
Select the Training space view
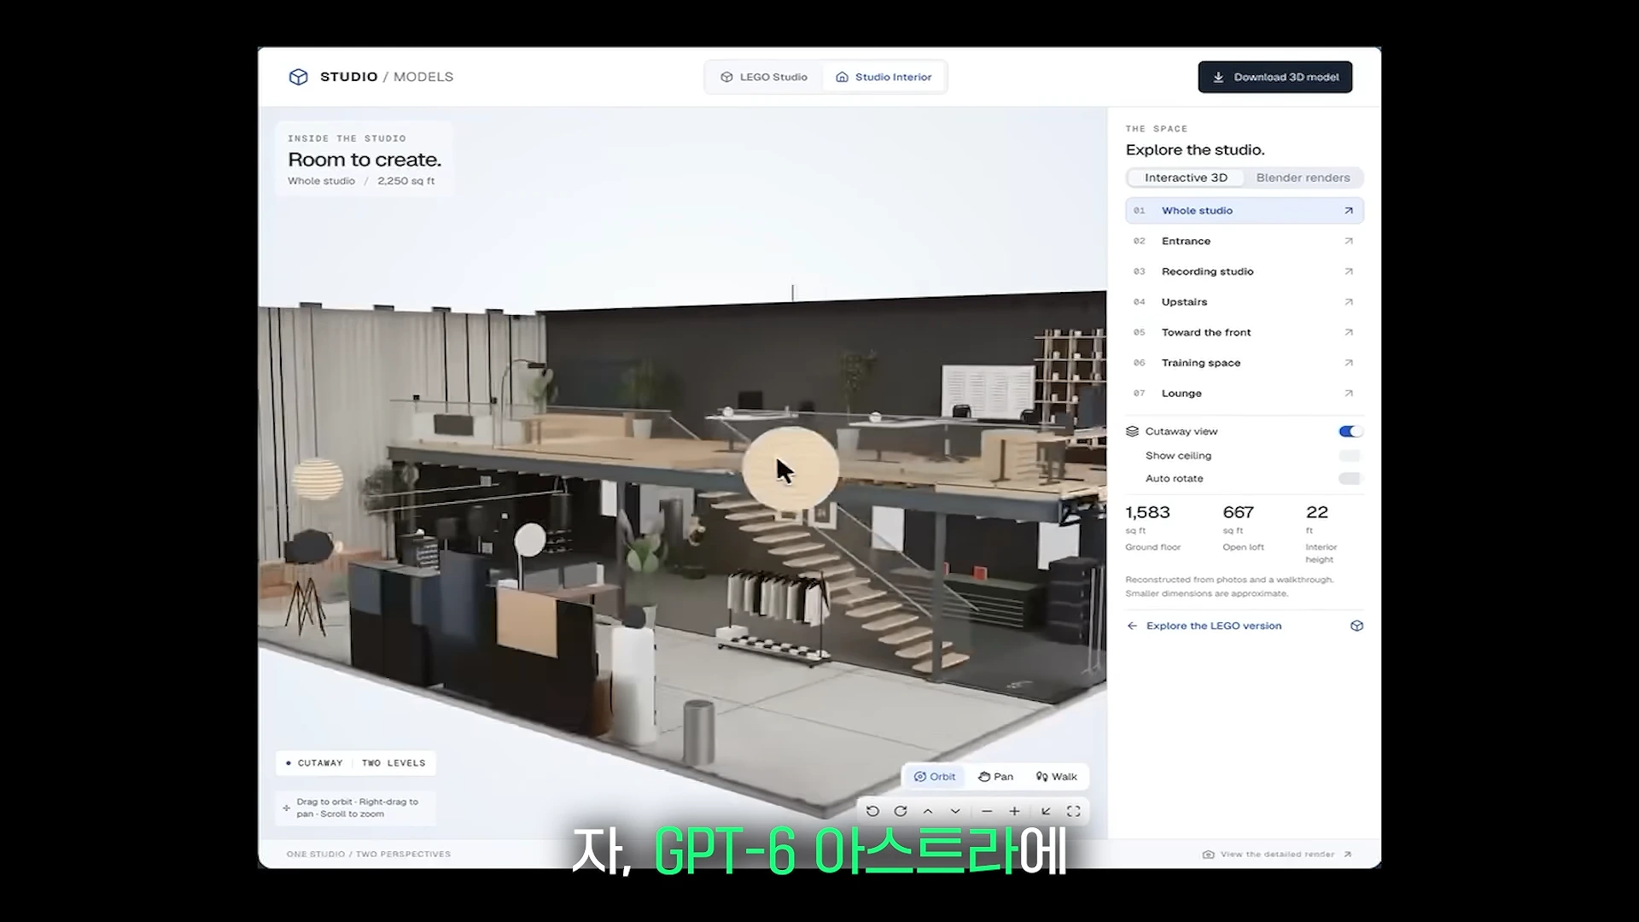(x=1245, y=363)
